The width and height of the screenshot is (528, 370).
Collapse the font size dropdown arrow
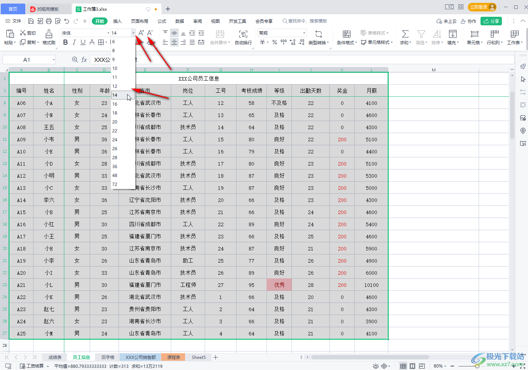(133, 33)
